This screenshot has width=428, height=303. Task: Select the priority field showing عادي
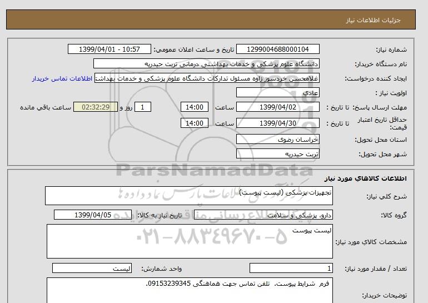pyautogui.click(x=277, y=92)
